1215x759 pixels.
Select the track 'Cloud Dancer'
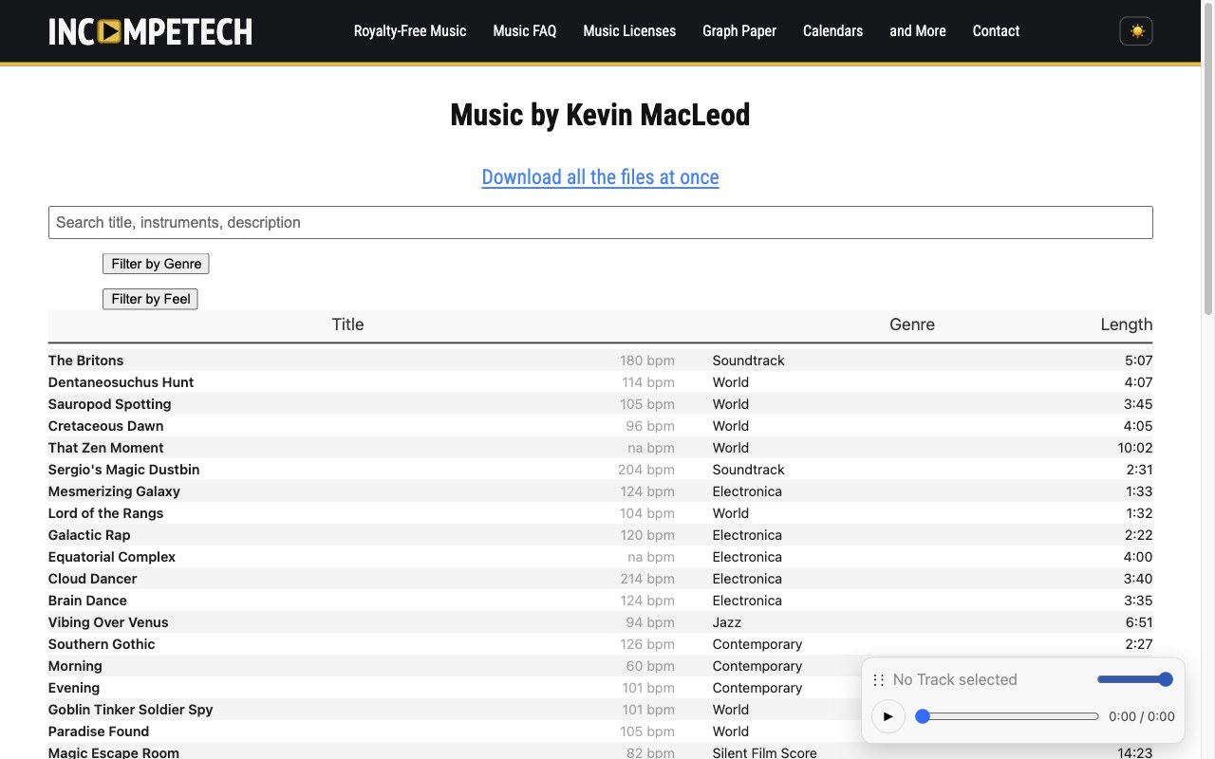(x=92, y=579)
